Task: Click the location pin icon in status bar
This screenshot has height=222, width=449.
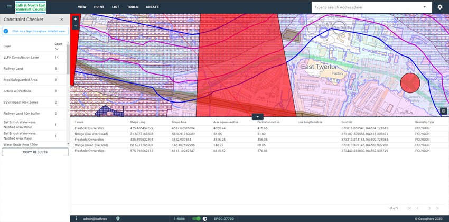Action: click(118, 218)
